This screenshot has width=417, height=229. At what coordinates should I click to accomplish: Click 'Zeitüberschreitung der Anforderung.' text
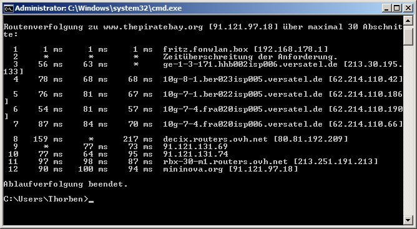[x=250, y=57]
